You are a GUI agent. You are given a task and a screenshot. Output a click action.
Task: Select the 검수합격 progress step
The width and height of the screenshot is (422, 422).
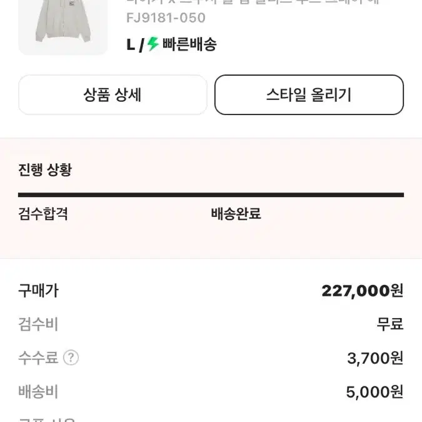(43, 214)
